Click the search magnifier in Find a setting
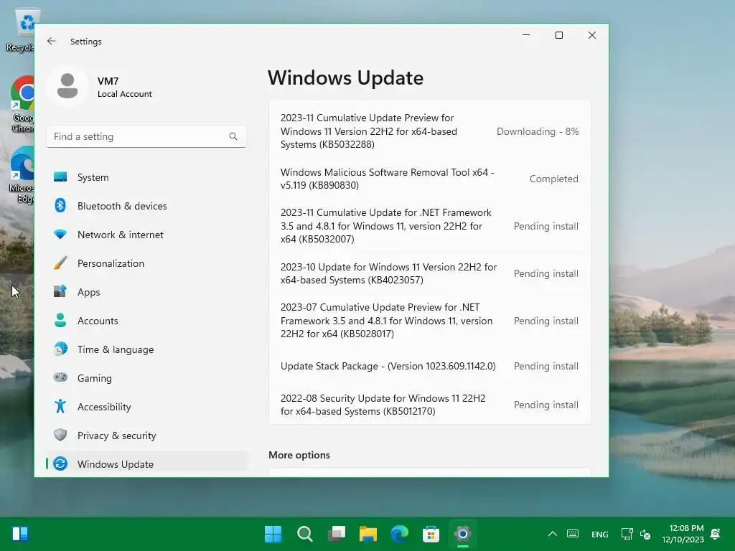Image resolution: width=735 pixels, height=551 pixels. point(233,136)
